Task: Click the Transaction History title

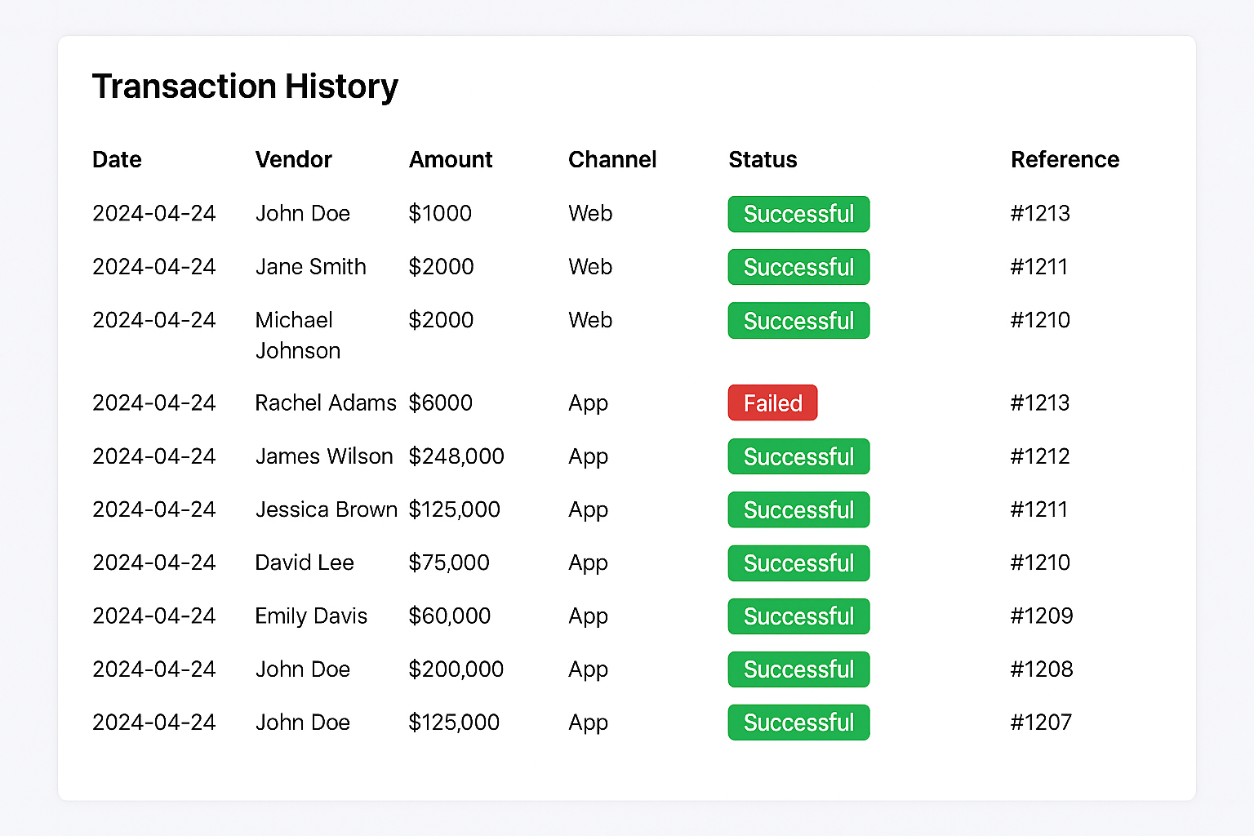Action: coord(245,87)
